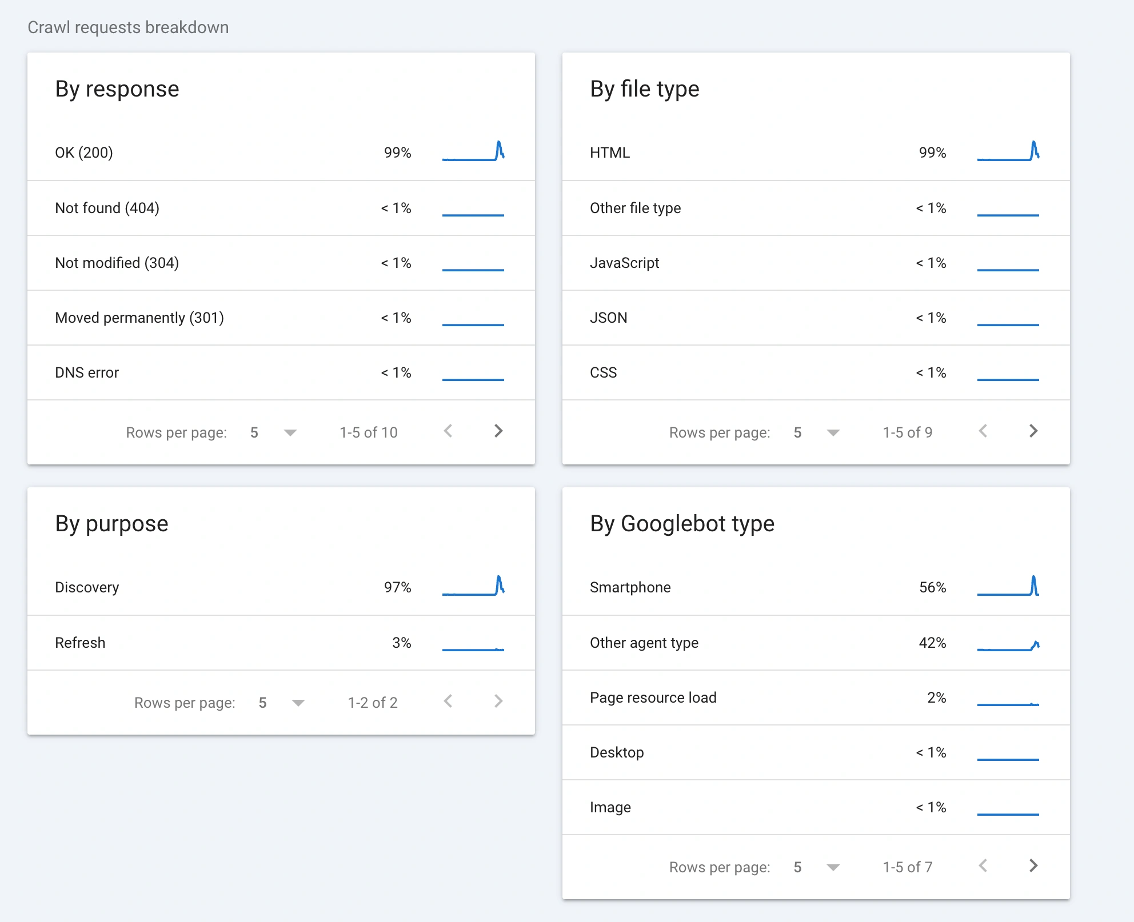Click previous page arrow in By purpose card
The height and width of the screenshot is (922, 1134).
449,702
